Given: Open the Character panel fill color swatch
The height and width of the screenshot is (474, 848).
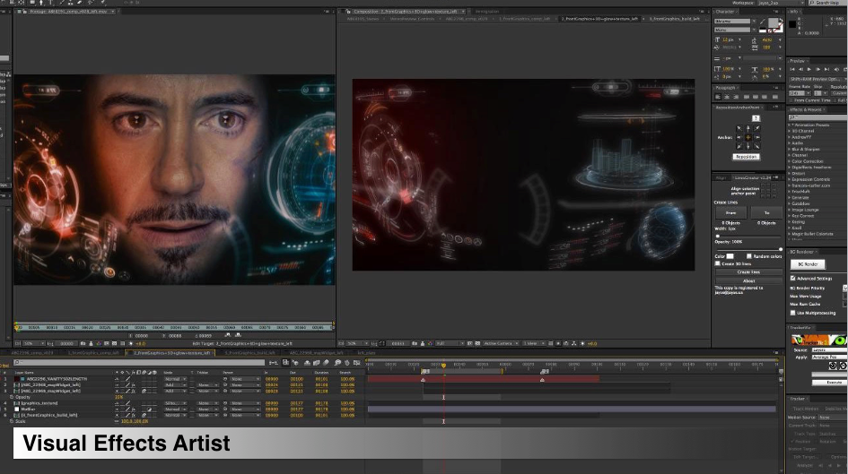Looking at the screenshot, I should (x=774, y=22).
